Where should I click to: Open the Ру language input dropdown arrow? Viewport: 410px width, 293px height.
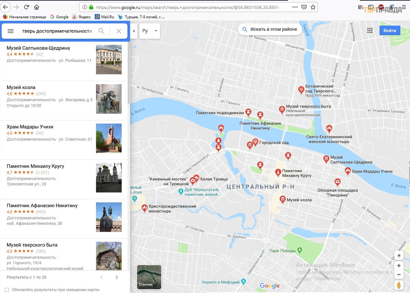click(156, 31)
